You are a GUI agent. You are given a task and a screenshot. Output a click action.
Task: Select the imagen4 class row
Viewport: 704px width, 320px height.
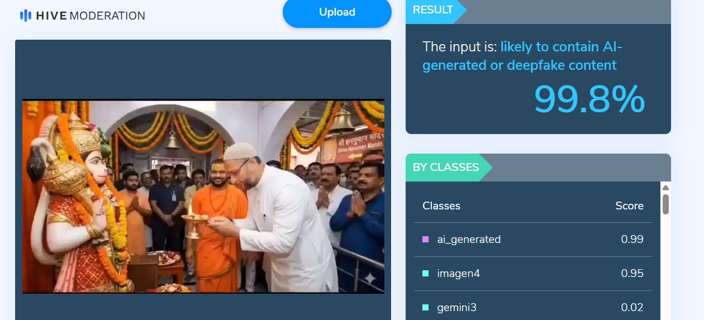pos(533,274)
